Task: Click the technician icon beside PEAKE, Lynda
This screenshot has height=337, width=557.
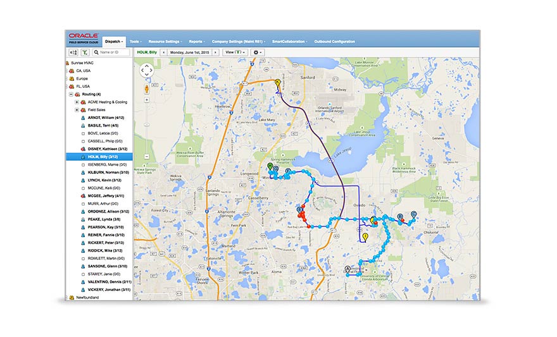Action: [x=83, y=219]
